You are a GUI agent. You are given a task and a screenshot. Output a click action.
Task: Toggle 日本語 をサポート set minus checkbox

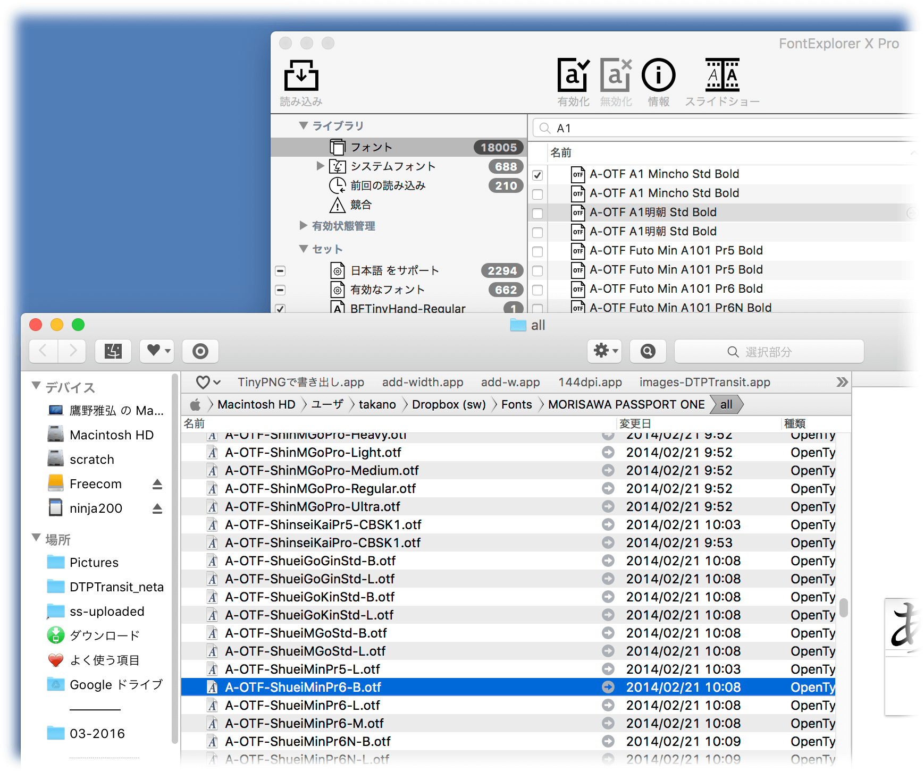pyautogui.click(x=280, y=271)
